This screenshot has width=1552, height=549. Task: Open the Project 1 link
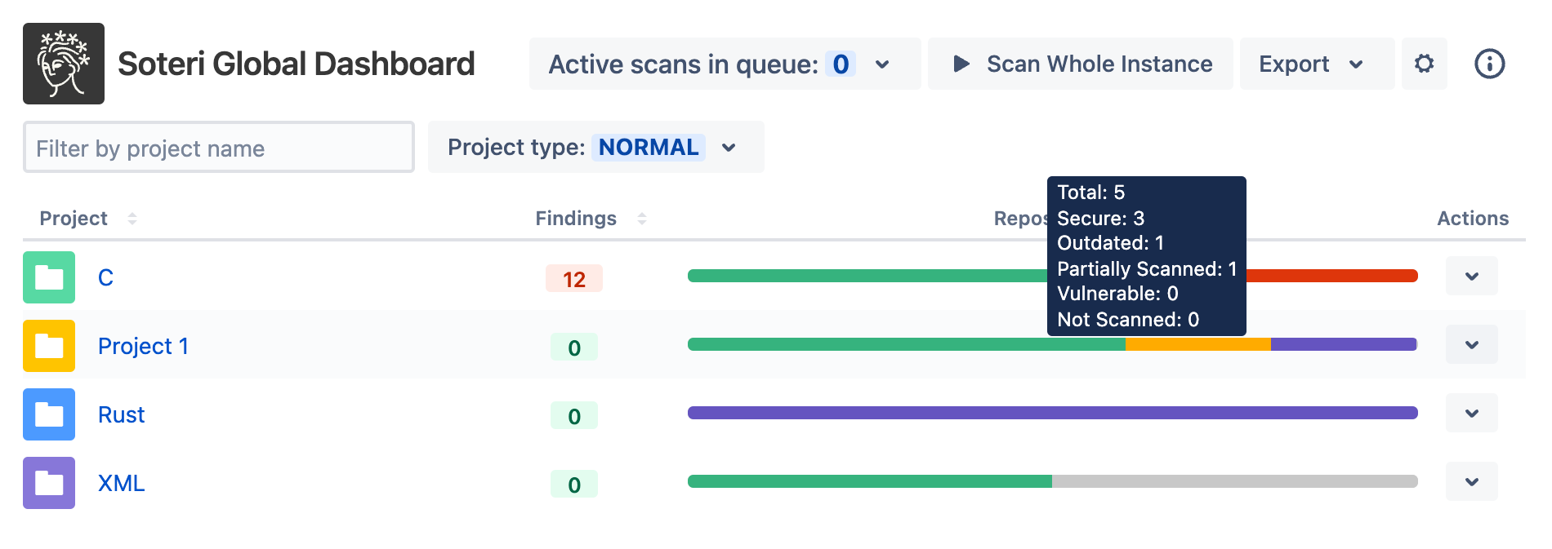pos(143,346)
